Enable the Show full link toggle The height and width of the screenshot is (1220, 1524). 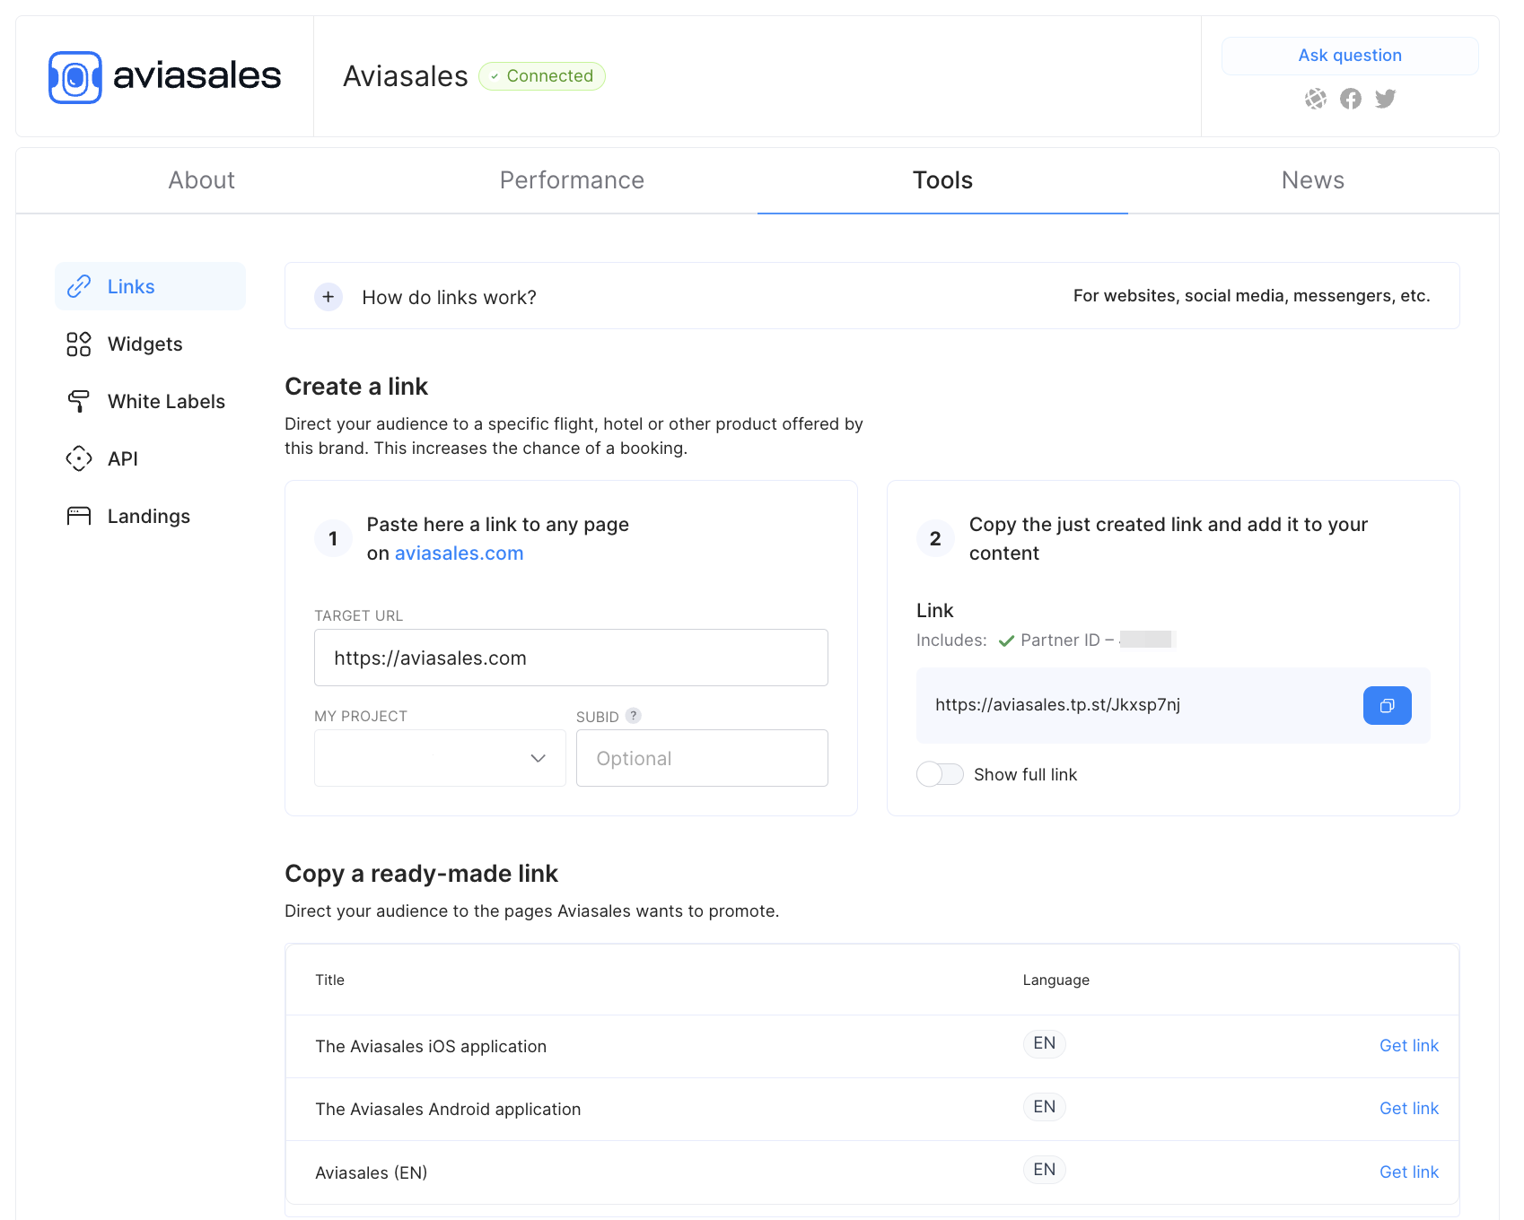click(x=940, y=774)
